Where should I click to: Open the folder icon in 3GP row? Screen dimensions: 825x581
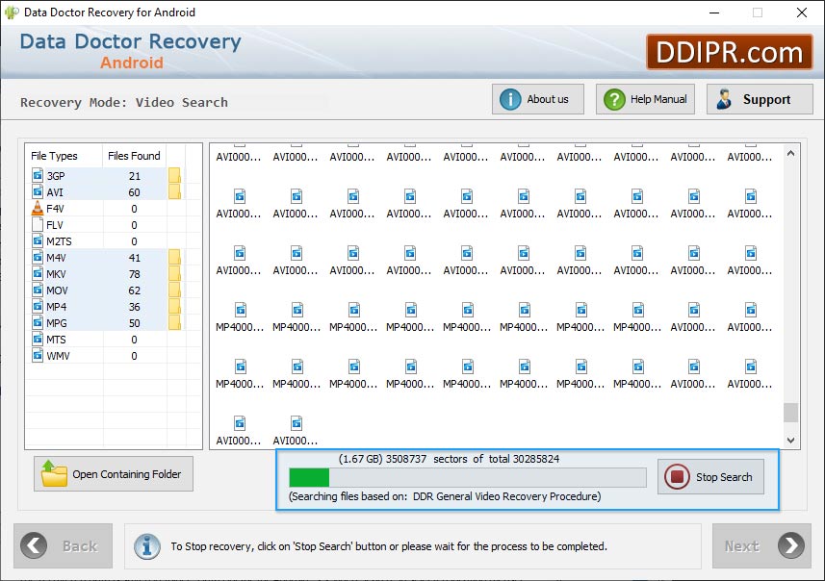coord(174,176)
